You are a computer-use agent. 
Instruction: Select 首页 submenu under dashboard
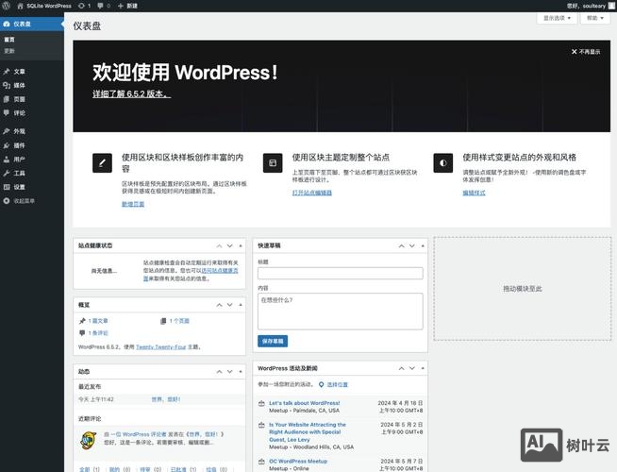(x=9, y=40)
